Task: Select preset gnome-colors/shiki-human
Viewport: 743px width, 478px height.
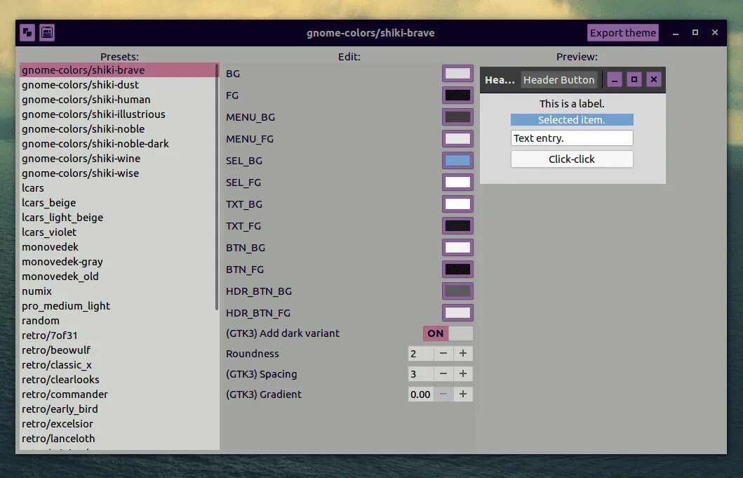Action: pyautogui.click(x=118, y=100)
